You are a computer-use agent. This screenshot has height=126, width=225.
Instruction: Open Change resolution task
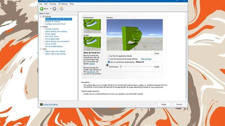coord(52,29)
